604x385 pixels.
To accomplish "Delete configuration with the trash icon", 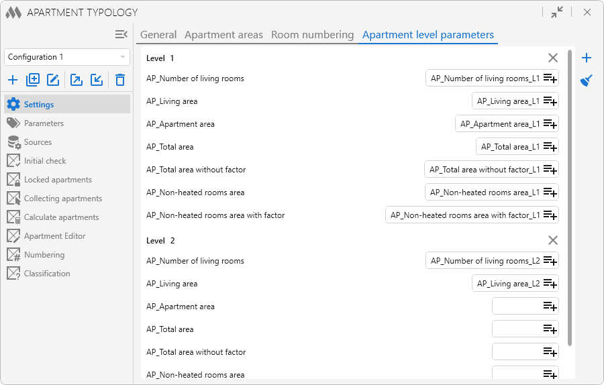I will coord(120,80).
